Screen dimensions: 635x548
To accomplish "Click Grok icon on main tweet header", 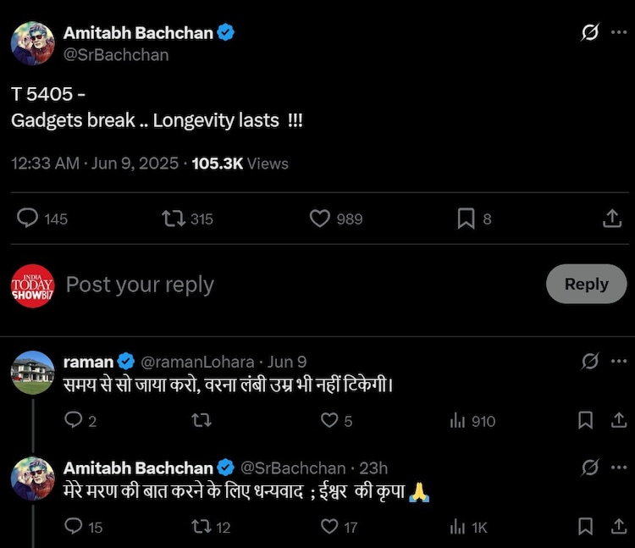I will tap(590, 33).
